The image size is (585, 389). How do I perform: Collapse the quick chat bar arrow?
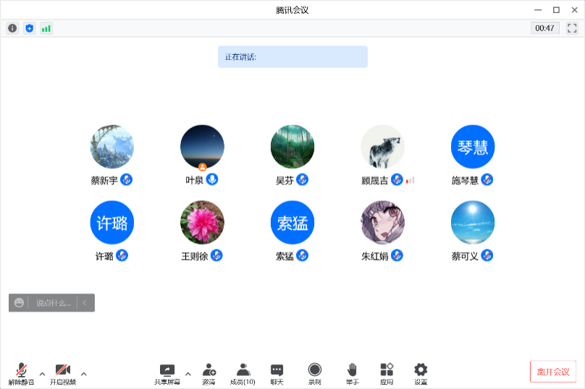pos(85,303)
